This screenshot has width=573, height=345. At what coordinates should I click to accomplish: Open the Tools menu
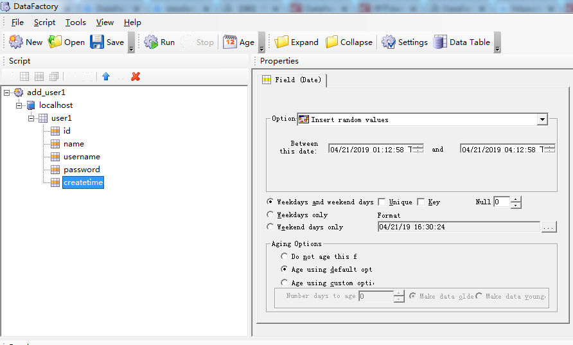tap(76, 22)
